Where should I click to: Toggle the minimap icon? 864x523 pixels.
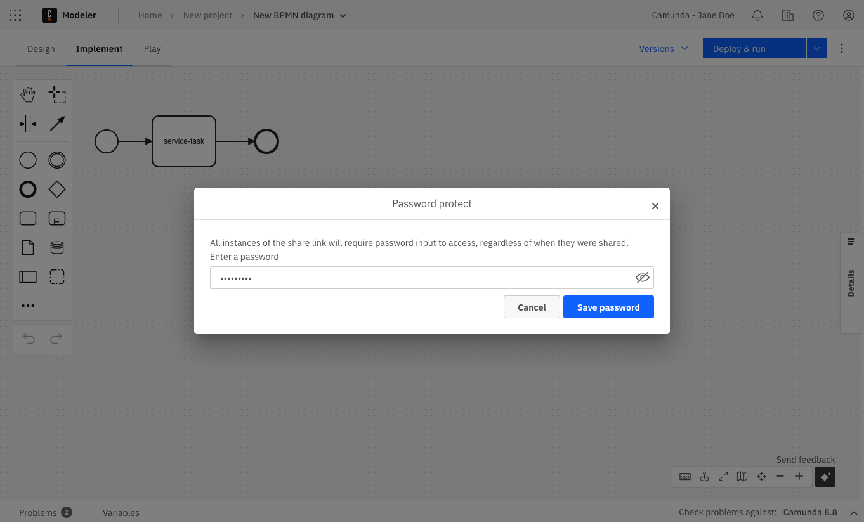tap(742, 477)
